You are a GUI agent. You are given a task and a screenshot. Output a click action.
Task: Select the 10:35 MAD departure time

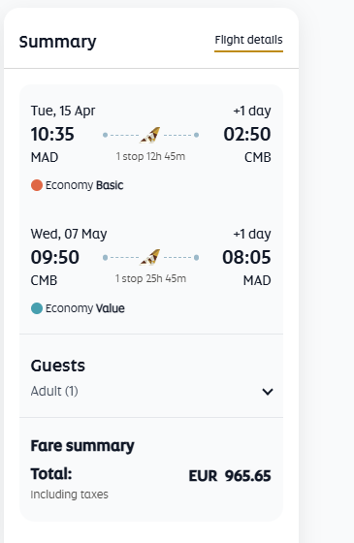click(52, 135)
